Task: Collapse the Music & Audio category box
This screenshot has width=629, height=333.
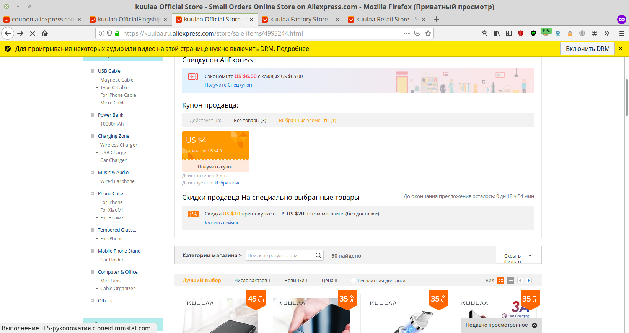Action: point(92,172)
